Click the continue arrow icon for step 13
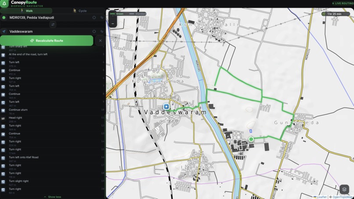The image size is (354, 199). (x=3, y=134)
